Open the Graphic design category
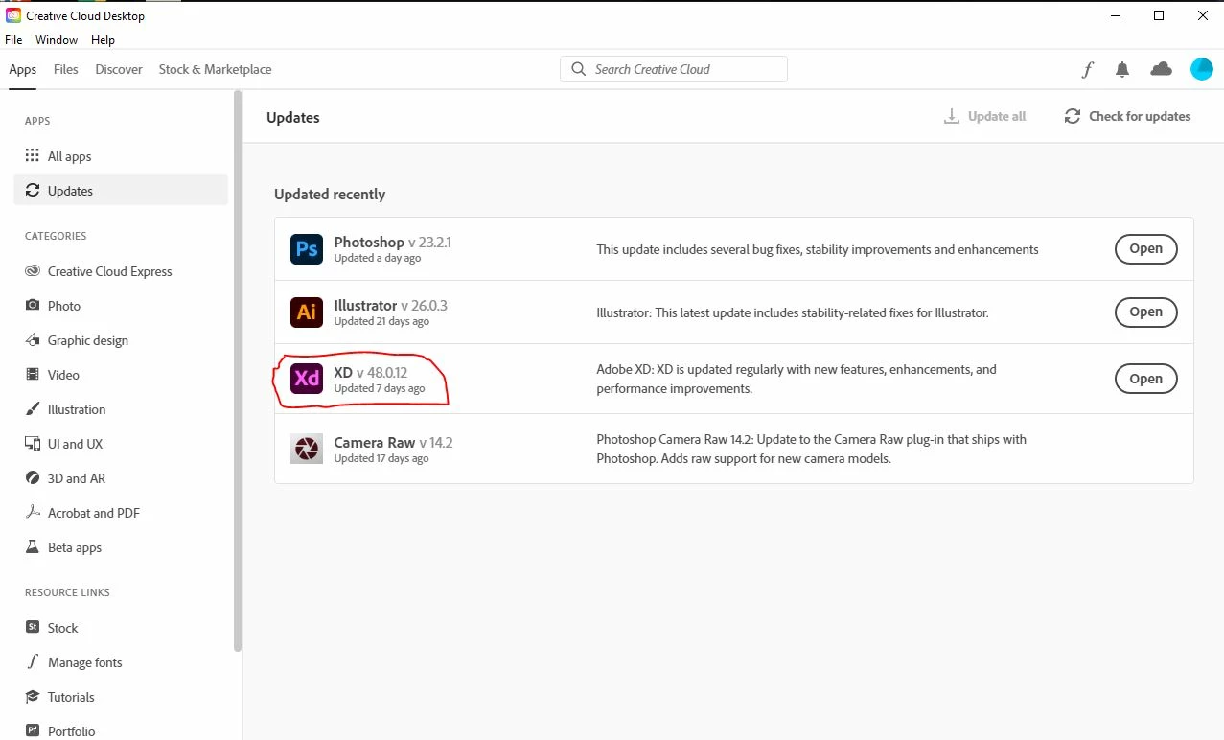Viewport: 1224px width, 740px height. (121, 340)
